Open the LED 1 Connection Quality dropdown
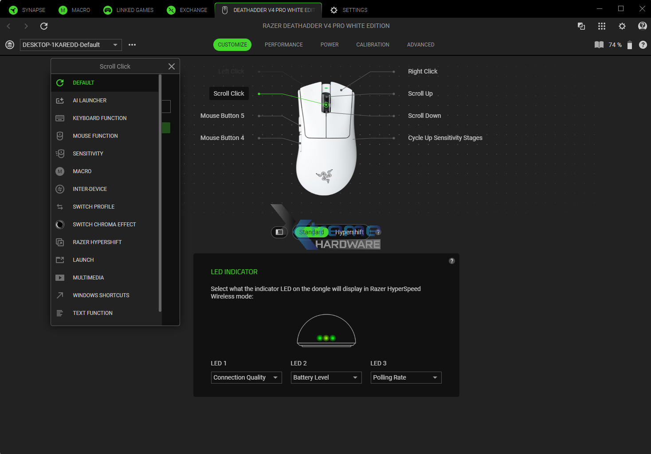This screenshot has width=651, height=454. [x=246, y=377]
